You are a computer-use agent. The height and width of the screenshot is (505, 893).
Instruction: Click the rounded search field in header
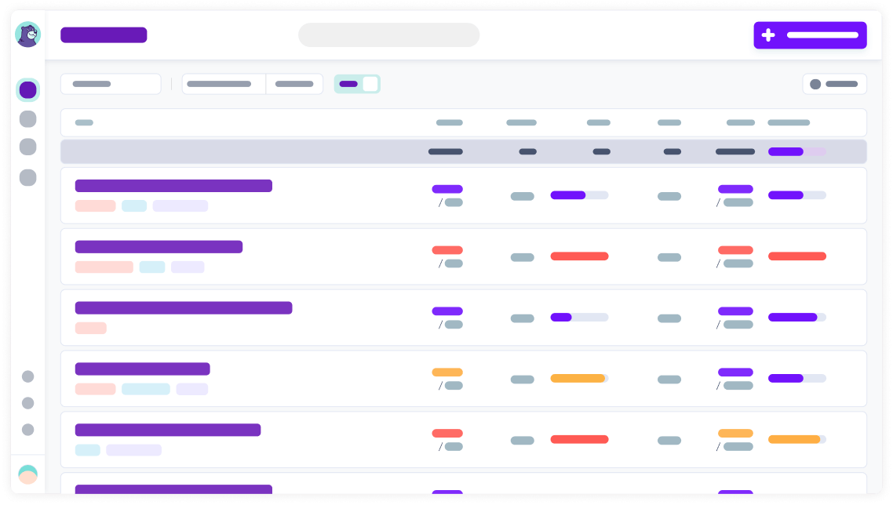tap(389, 35)
